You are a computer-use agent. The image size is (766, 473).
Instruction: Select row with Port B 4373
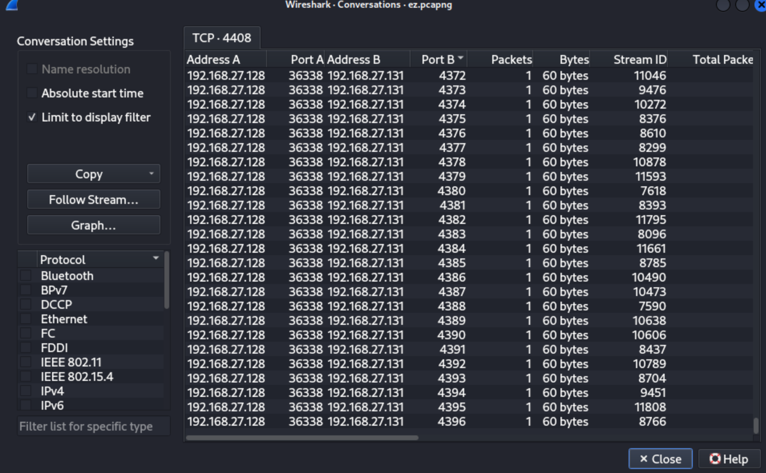pyautogui.click(x=469, y=90)
